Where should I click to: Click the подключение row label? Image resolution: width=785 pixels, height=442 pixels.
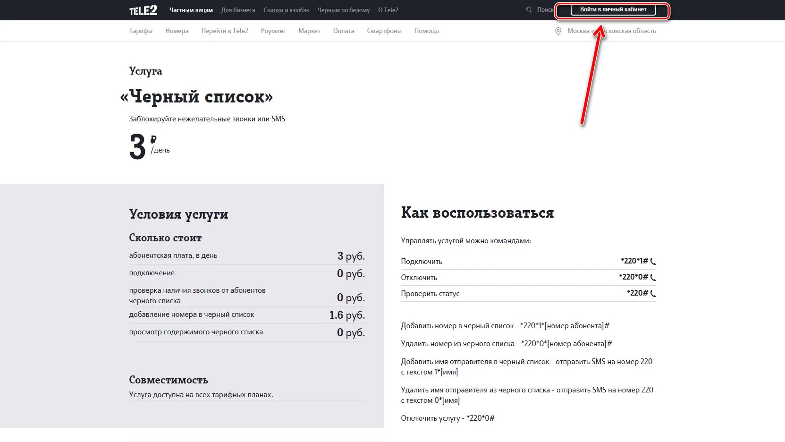(152, 273)
